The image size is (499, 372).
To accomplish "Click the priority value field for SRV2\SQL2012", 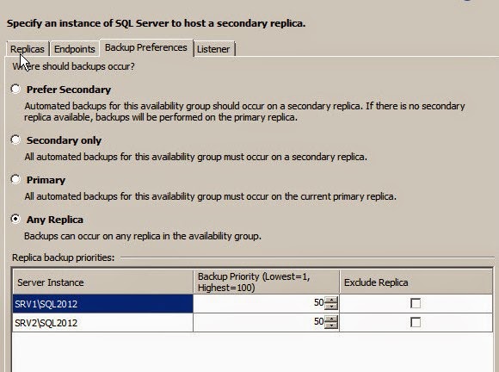I will pyautogui.click(x=259, y=322).
